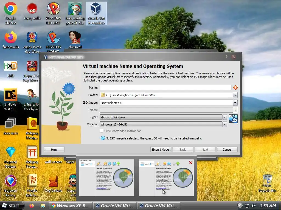Image resolution: width=281 pixels, height=210 pixels.
Task: Click the Name field warning icon
Action: [235, 87]
